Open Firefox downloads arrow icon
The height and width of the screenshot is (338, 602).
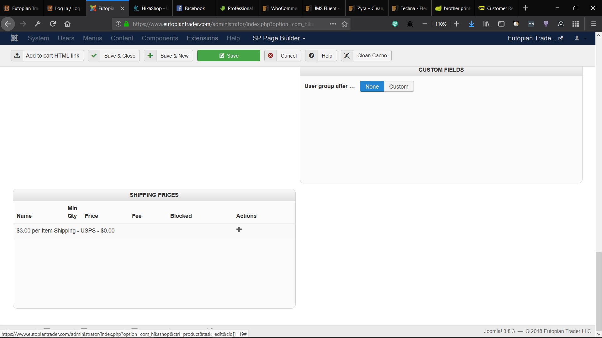click(471, 24)
